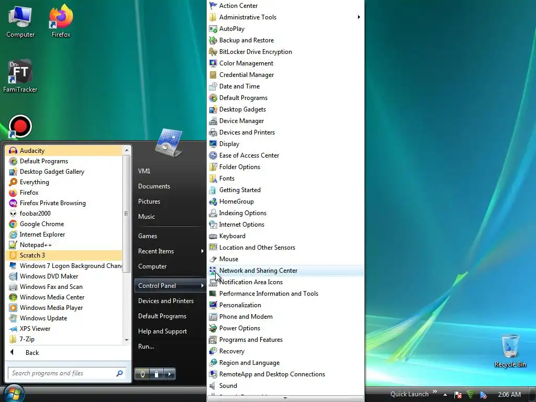Open Windows DVD Maker
This screenshot has width=536, height=402.
point(64,276)
